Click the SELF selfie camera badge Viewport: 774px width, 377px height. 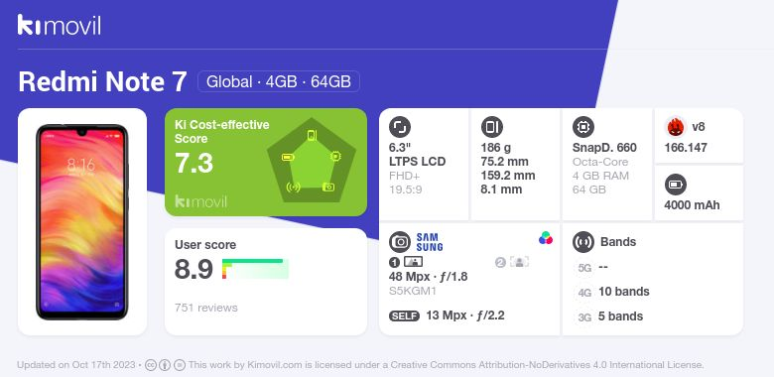(x=404, y=315)
